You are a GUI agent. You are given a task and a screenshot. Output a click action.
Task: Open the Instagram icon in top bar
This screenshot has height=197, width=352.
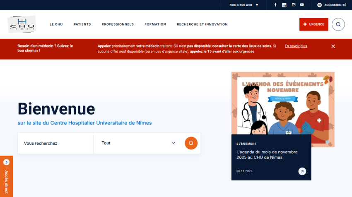pos(294,5)
